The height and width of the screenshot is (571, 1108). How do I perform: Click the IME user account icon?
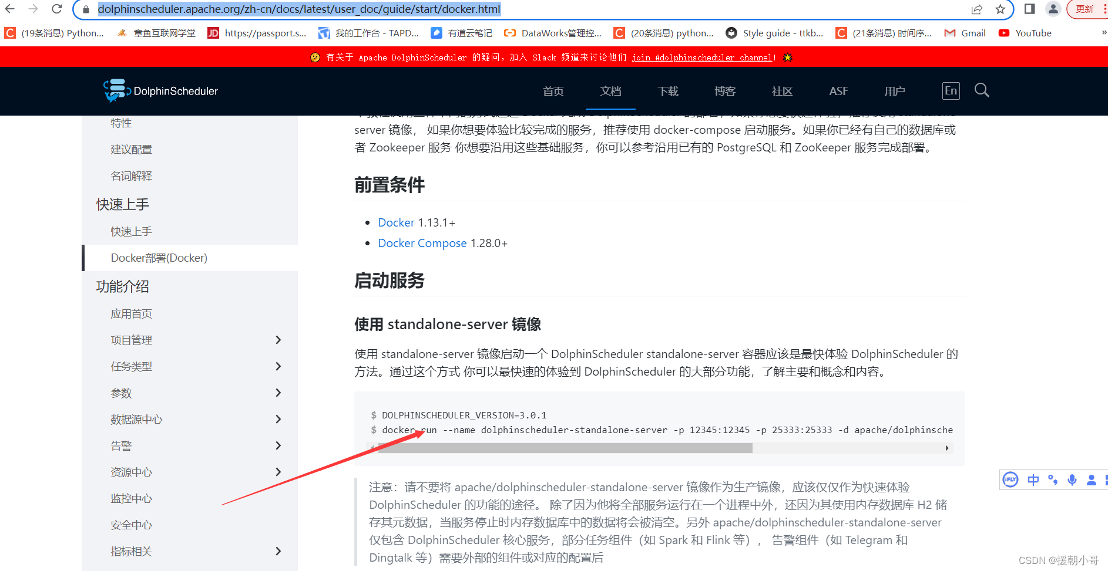coord(1092,480)
